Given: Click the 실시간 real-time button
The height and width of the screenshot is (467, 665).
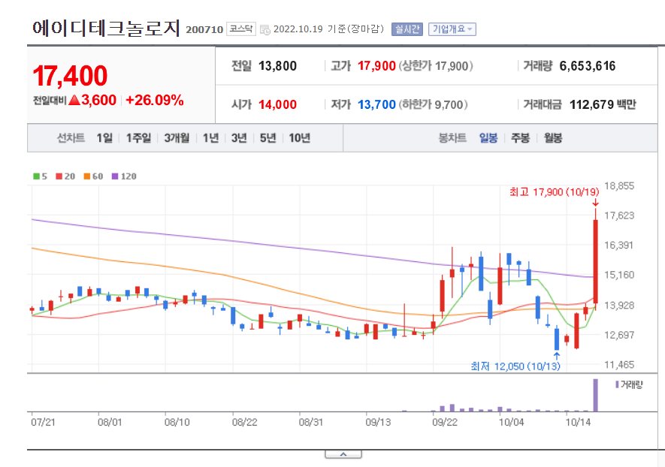Looking at the screenshot, I should click(x=407, y=29).
